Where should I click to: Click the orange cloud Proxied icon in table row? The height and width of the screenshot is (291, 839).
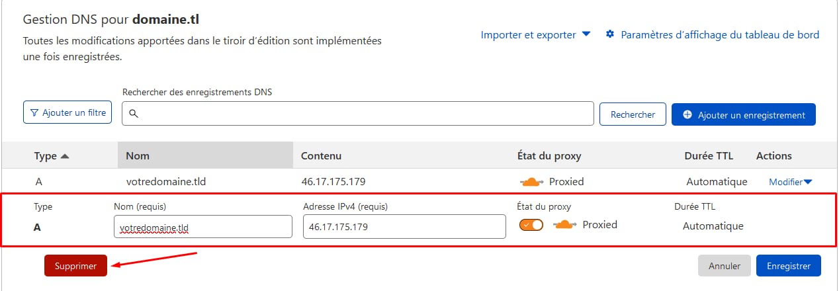coord(533,182)
